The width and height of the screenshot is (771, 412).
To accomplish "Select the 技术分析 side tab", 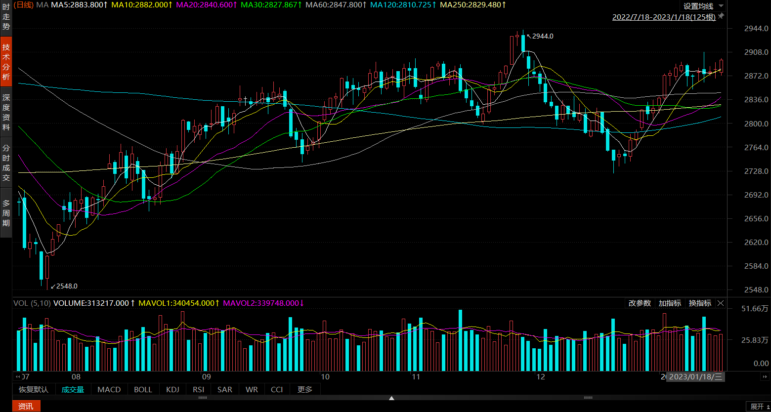I will (6, 62).
